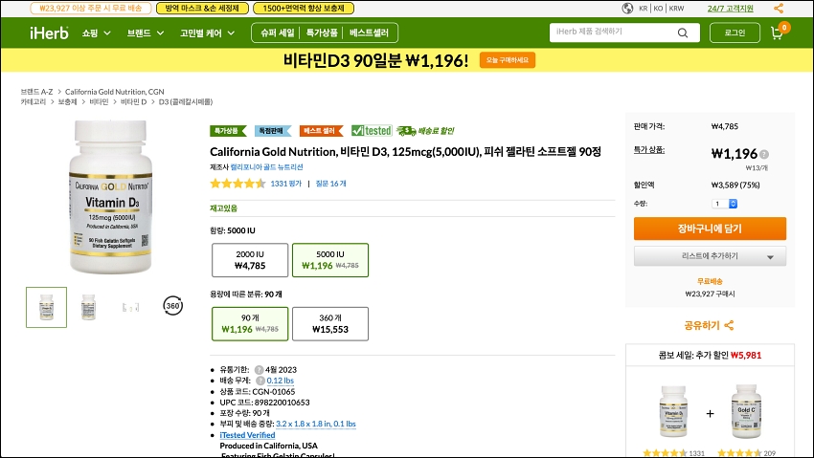Click the Vitamin D3 combo product image
814x458 pixels.
click(673, 412)
